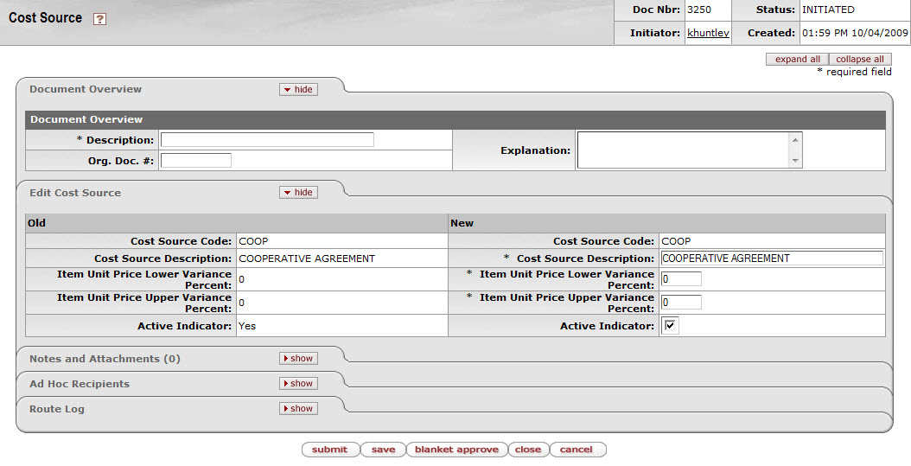Close the document using the close button
The height and width of the screenshot is (466, 911).
527,450
